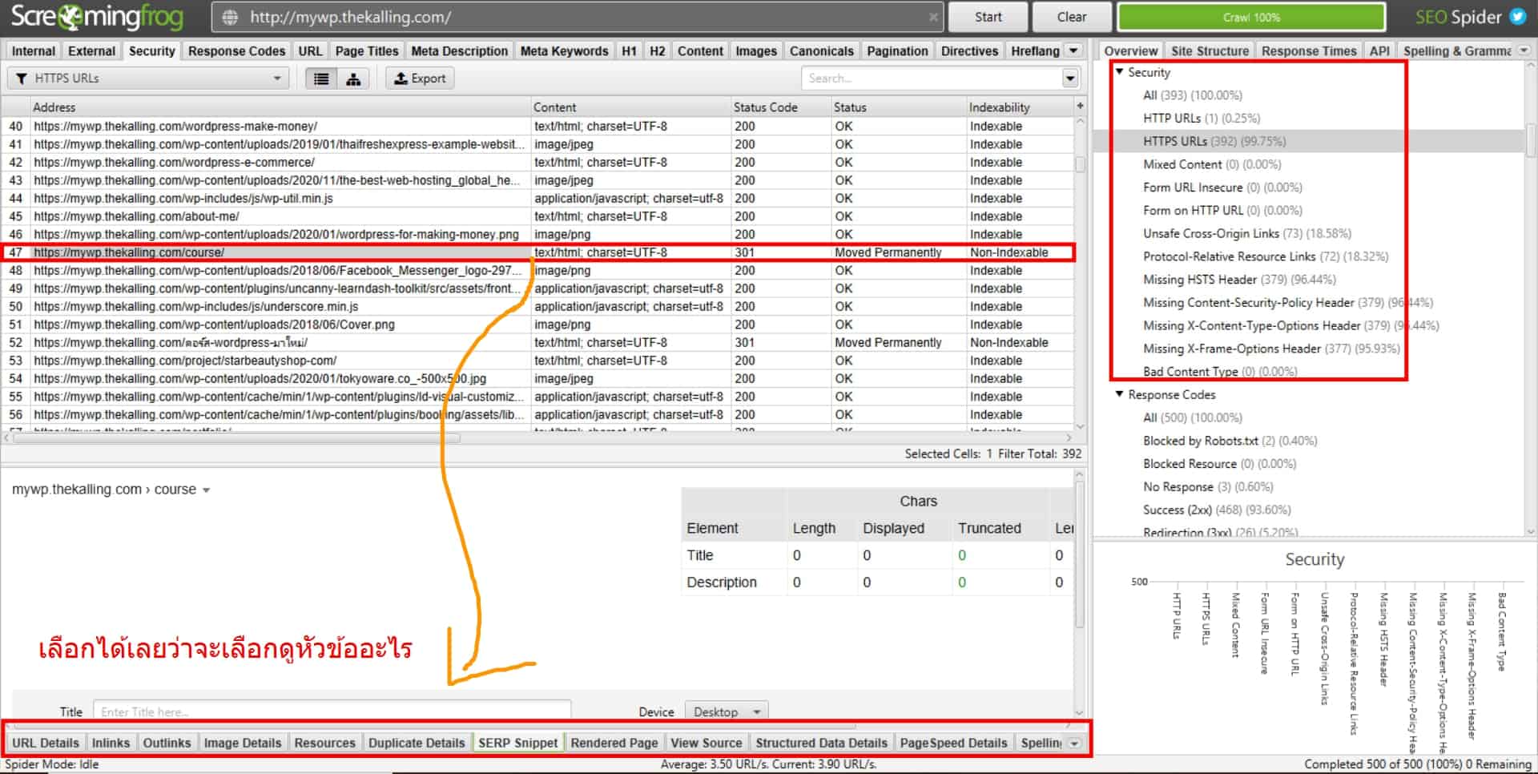Select row 45 about-me URL
The image size is (1538, 774).
(537, 216)
